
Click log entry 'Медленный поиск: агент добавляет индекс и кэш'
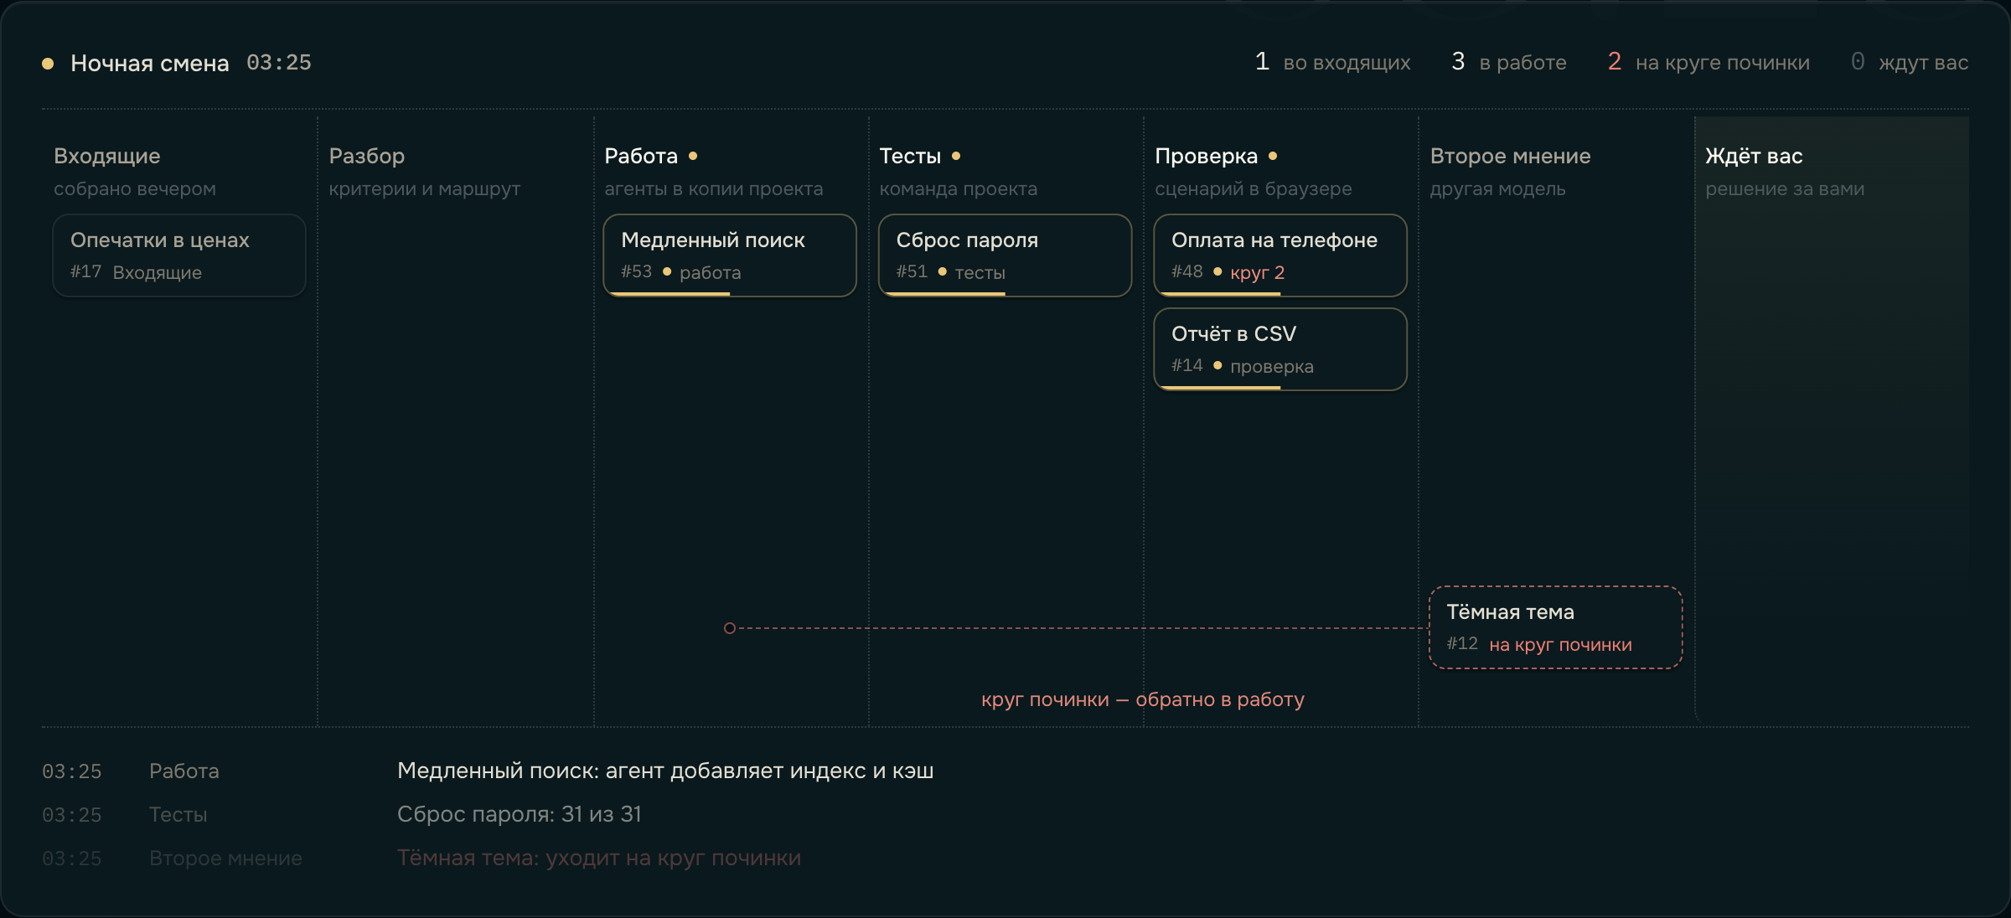tap(665, 771)
